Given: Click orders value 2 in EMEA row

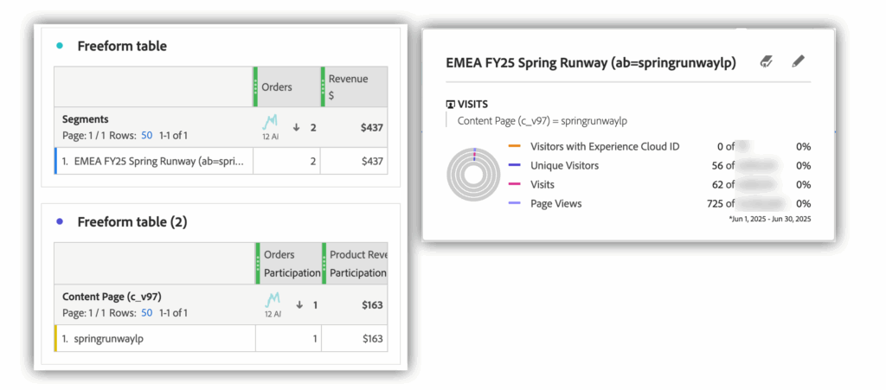Looking at the screenshot, I should tap(313, 162).
